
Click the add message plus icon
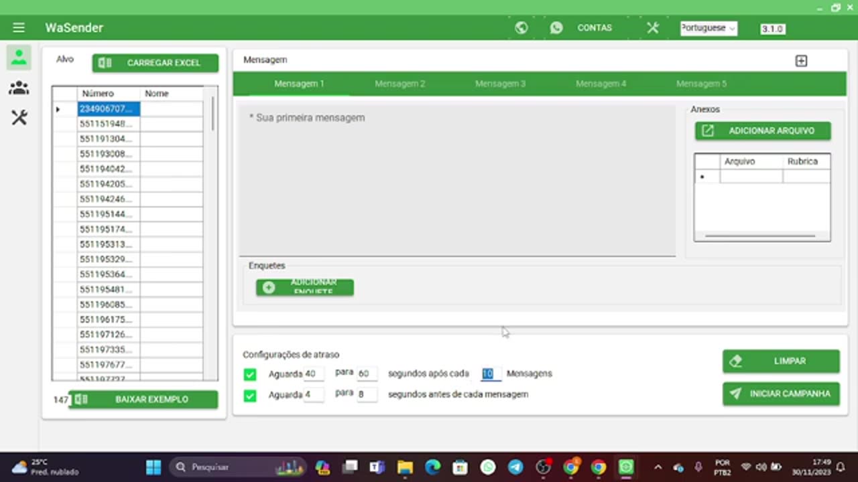(x=801, y=61)
